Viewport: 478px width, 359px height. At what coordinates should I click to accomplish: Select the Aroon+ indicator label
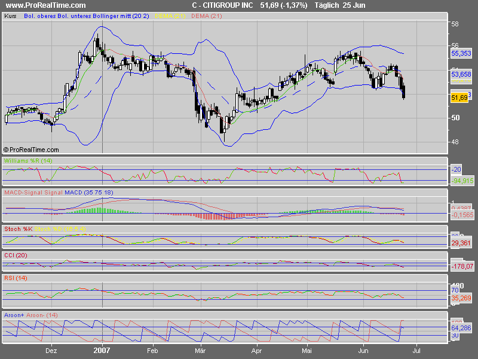coord(13,315)
